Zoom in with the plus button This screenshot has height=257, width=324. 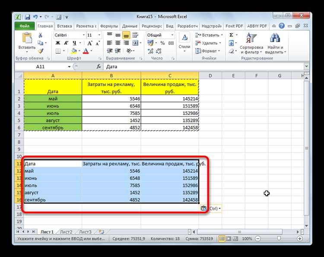point(300,238)
